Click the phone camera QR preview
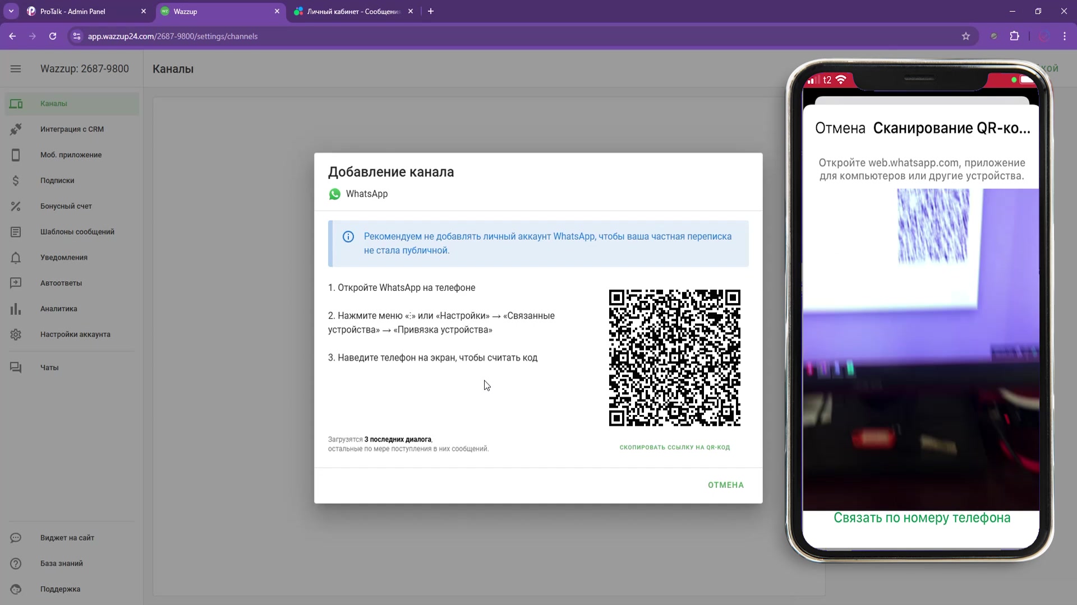The height and width of the screenshot is (605, 1077). 920,350
